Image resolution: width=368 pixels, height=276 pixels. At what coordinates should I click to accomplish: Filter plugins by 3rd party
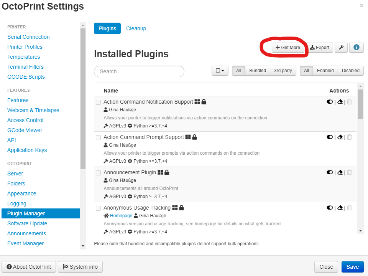pyautogui.click(x=283, y=71)
